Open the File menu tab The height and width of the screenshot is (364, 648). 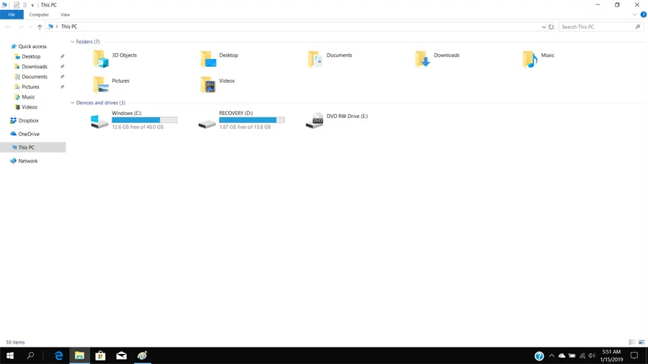[12, 14]
